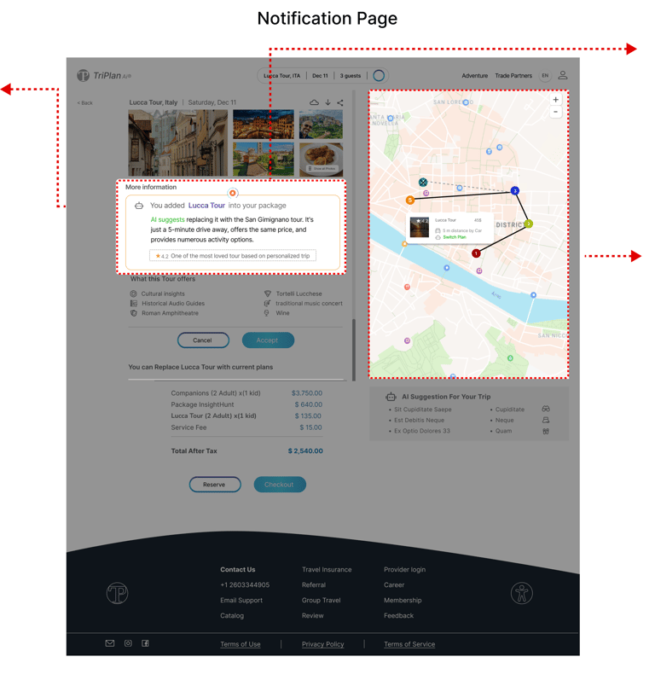Click the share icon above photos

tap(339, 102)
